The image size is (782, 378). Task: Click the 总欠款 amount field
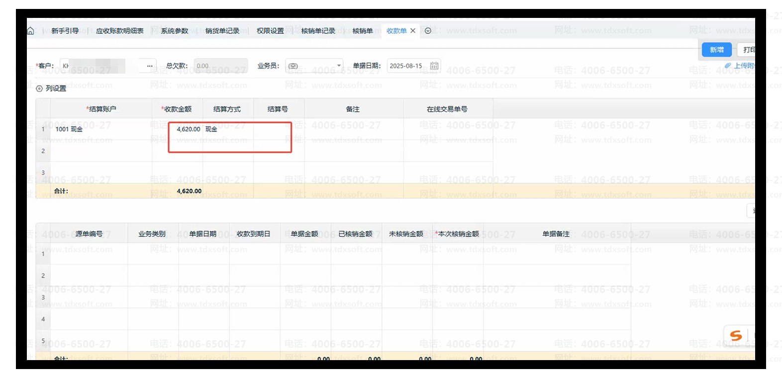(x=220, y=66)
